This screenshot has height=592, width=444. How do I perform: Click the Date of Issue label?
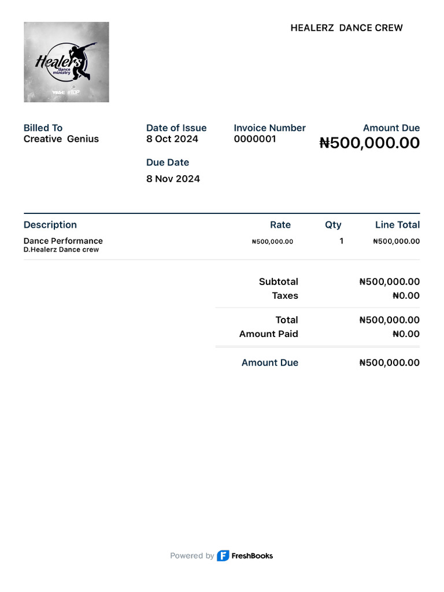point(176,128)
